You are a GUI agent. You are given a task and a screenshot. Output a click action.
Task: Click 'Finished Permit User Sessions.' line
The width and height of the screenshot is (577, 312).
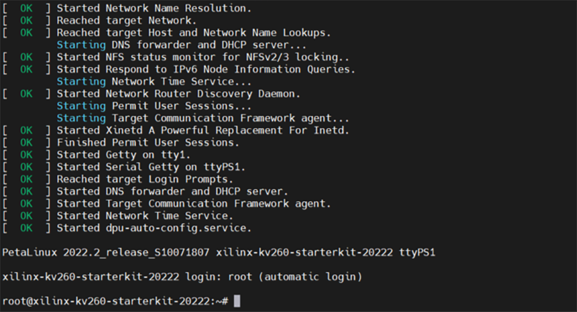pyautogui.click(x=121, y=142)
